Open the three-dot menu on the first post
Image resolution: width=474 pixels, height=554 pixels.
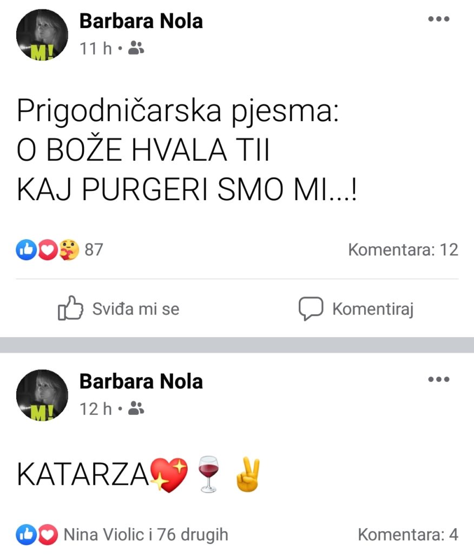(439, 19)
